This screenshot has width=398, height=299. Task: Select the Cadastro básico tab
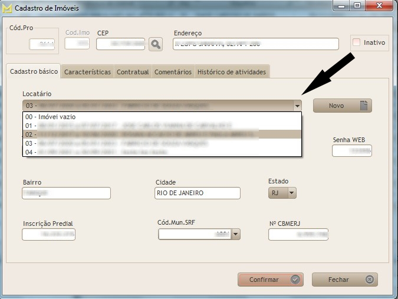coord(34,71)
